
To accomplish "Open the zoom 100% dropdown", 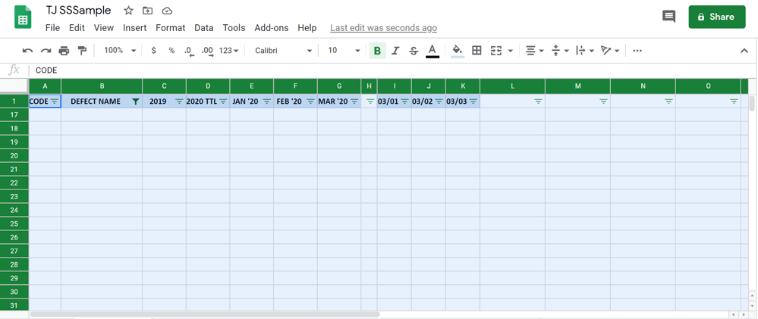I will click(x=120, y=51).
